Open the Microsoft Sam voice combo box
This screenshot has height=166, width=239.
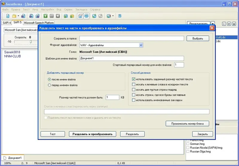tap(21, 30)
